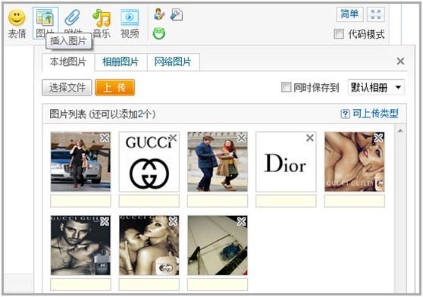Screen dimensions: 423x297
Task: Remove the Dior logo image
Action: point(310,138)
